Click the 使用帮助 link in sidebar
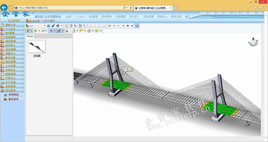The height and width of the screenshot is (142, 268). [x=13, y=95]
